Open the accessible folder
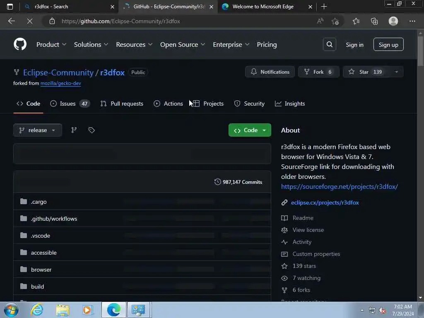 43,253
